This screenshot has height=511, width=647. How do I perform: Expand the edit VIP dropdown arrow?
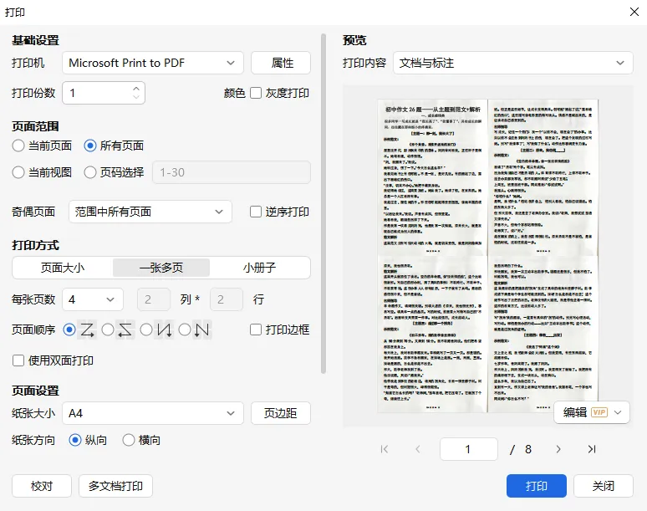click(618, 412)
